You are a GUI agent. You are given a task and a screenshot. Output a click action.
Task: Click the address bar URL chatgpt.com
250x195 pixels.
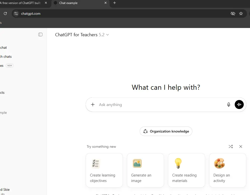coord(31,14)
